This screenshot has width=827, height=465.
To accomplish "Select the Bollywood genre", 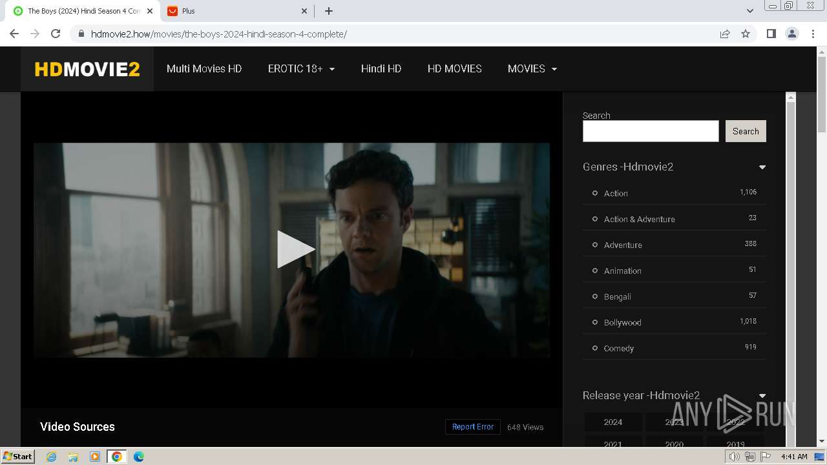I will tap(623, 322).
